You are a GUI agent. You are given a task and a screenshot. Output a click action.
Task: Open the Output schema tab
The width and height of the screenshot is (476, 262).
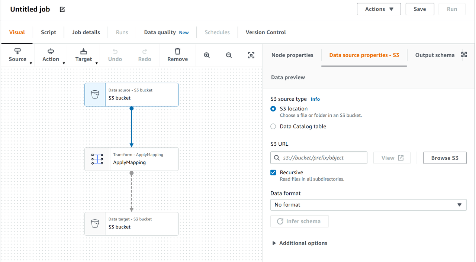(x=434, y=55)
